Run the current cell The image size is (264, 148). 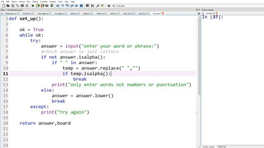[38, 6]
